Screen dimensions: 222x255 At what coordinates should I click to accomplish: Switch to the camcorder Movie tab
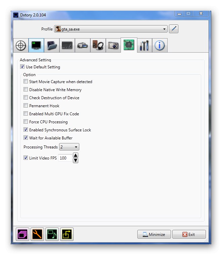click(83, 45)
